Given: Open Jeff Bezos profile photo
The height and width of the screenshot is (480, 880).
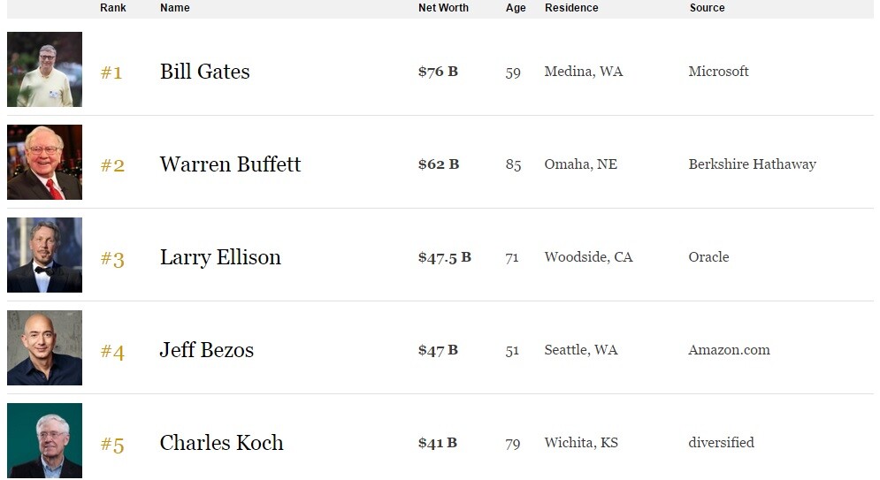Looking at the screenshot, I should point(44,347).
